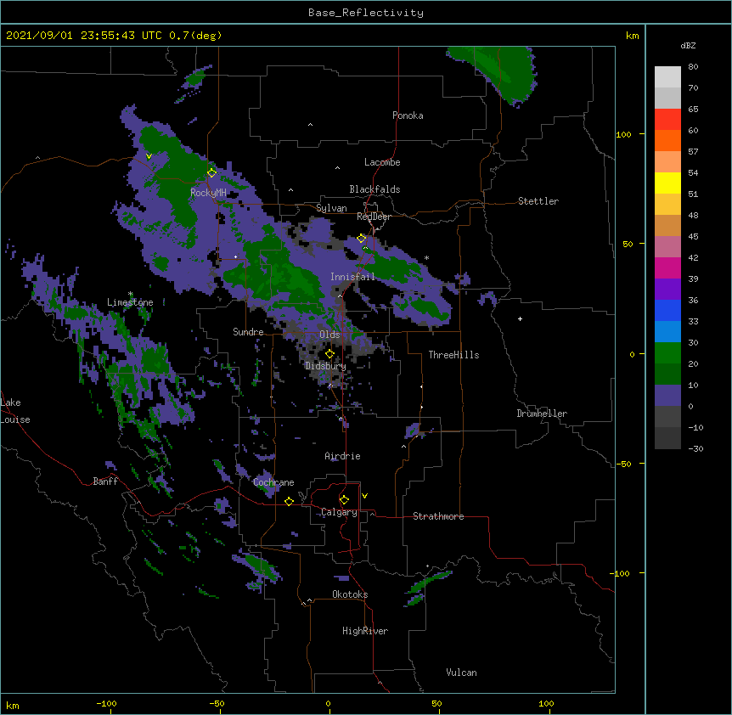Click the Blackfalds city label

point(374,189)
